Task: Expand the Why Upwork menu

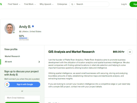Action: (47, 4)
